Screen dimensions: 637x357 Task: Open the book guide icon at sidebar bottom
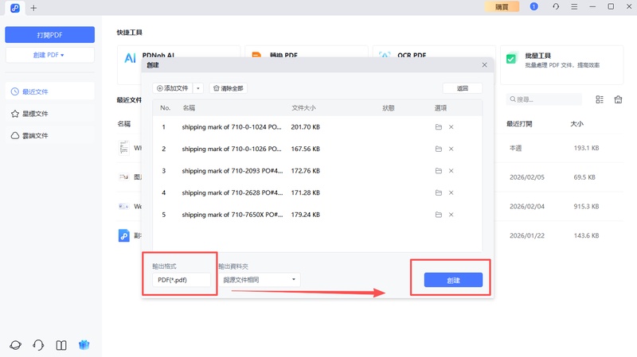61,345
